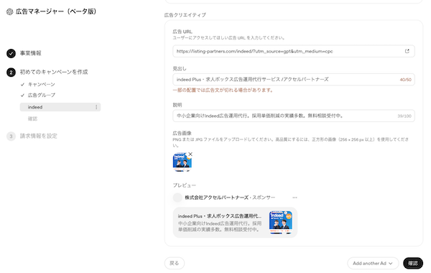
Task: Click the preview ad headline text
Action: tap(219, 216)
